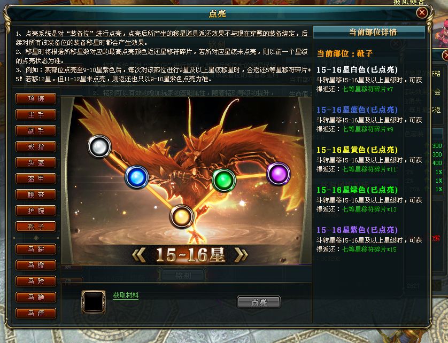Click the 点亮 button
This screenshot has width=448, height=343.
pos(259,302)
